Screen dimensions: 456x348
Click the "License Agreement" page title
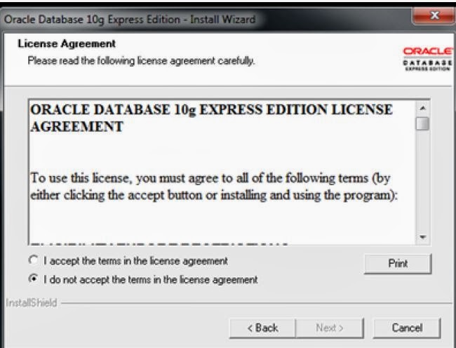[67, 44]
